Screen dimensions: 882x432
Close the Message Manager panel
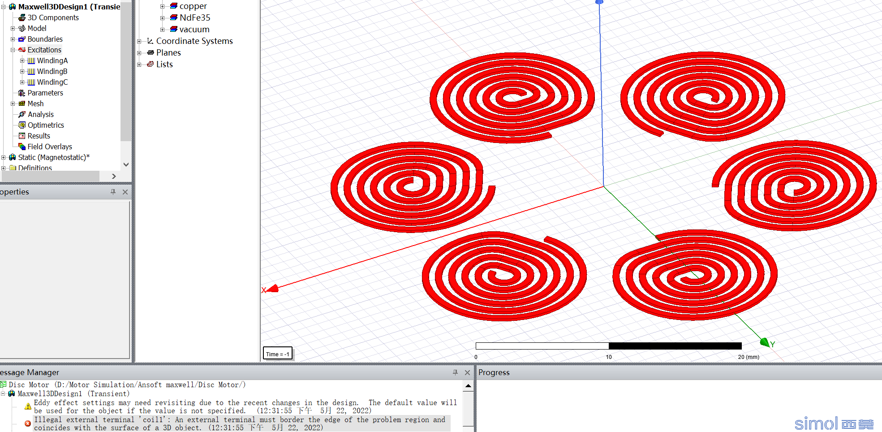pyautogui.click(x=467, y=372)
